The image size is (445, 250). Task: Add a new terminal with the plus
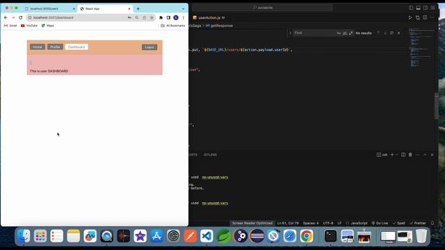click(392, 155)
